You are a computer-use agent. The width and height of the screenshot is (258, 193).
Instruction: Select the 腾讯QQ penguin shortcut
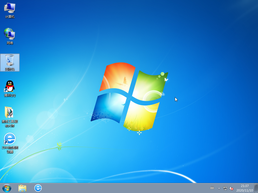(x=10, y=88)
